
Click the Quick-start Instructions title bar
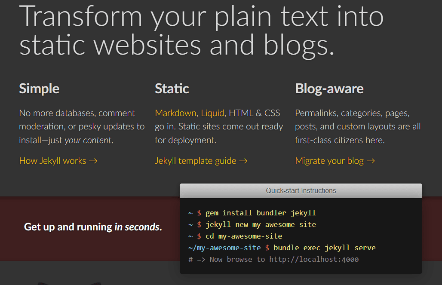point(301,190)
